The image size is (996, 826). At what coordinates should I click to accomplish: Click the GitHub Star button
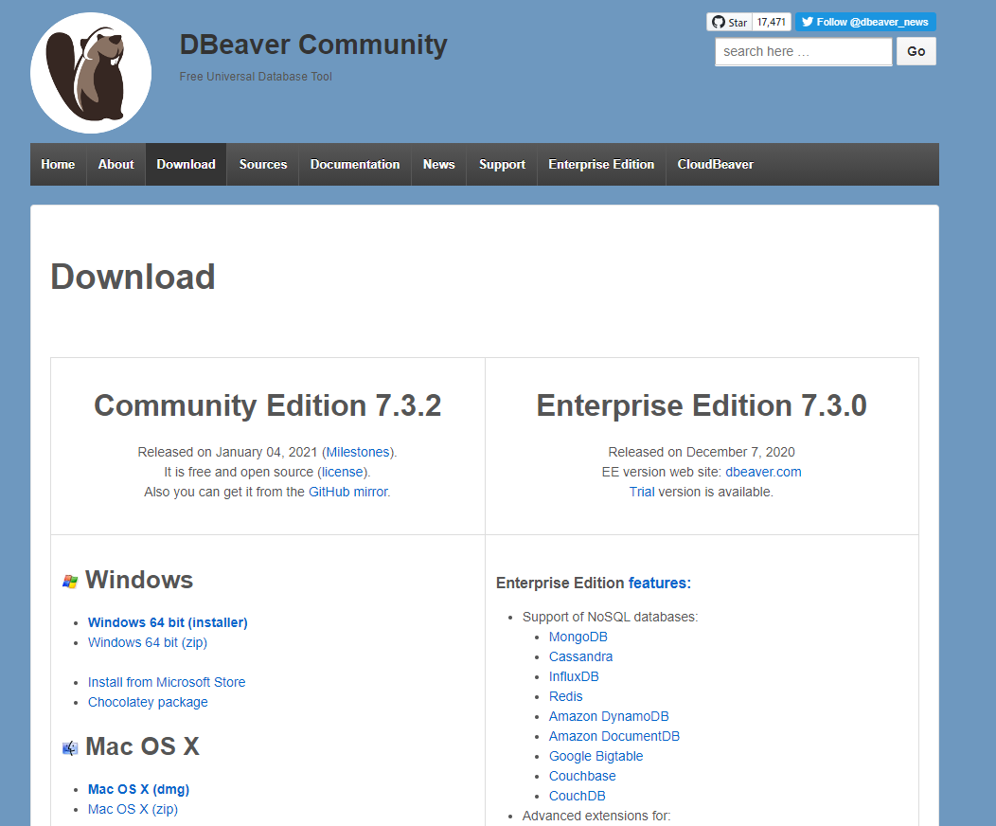pos(729,22)
